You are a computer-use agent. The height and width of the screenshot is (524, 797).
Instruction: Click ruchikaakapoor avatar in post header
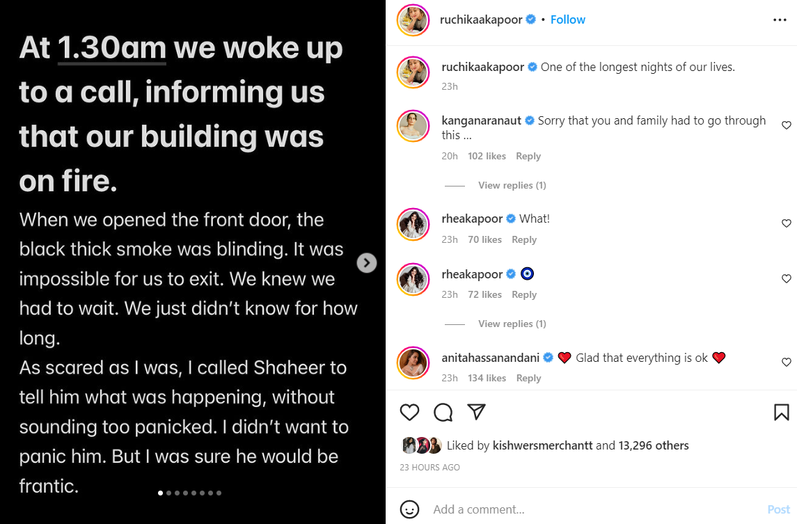413,20
